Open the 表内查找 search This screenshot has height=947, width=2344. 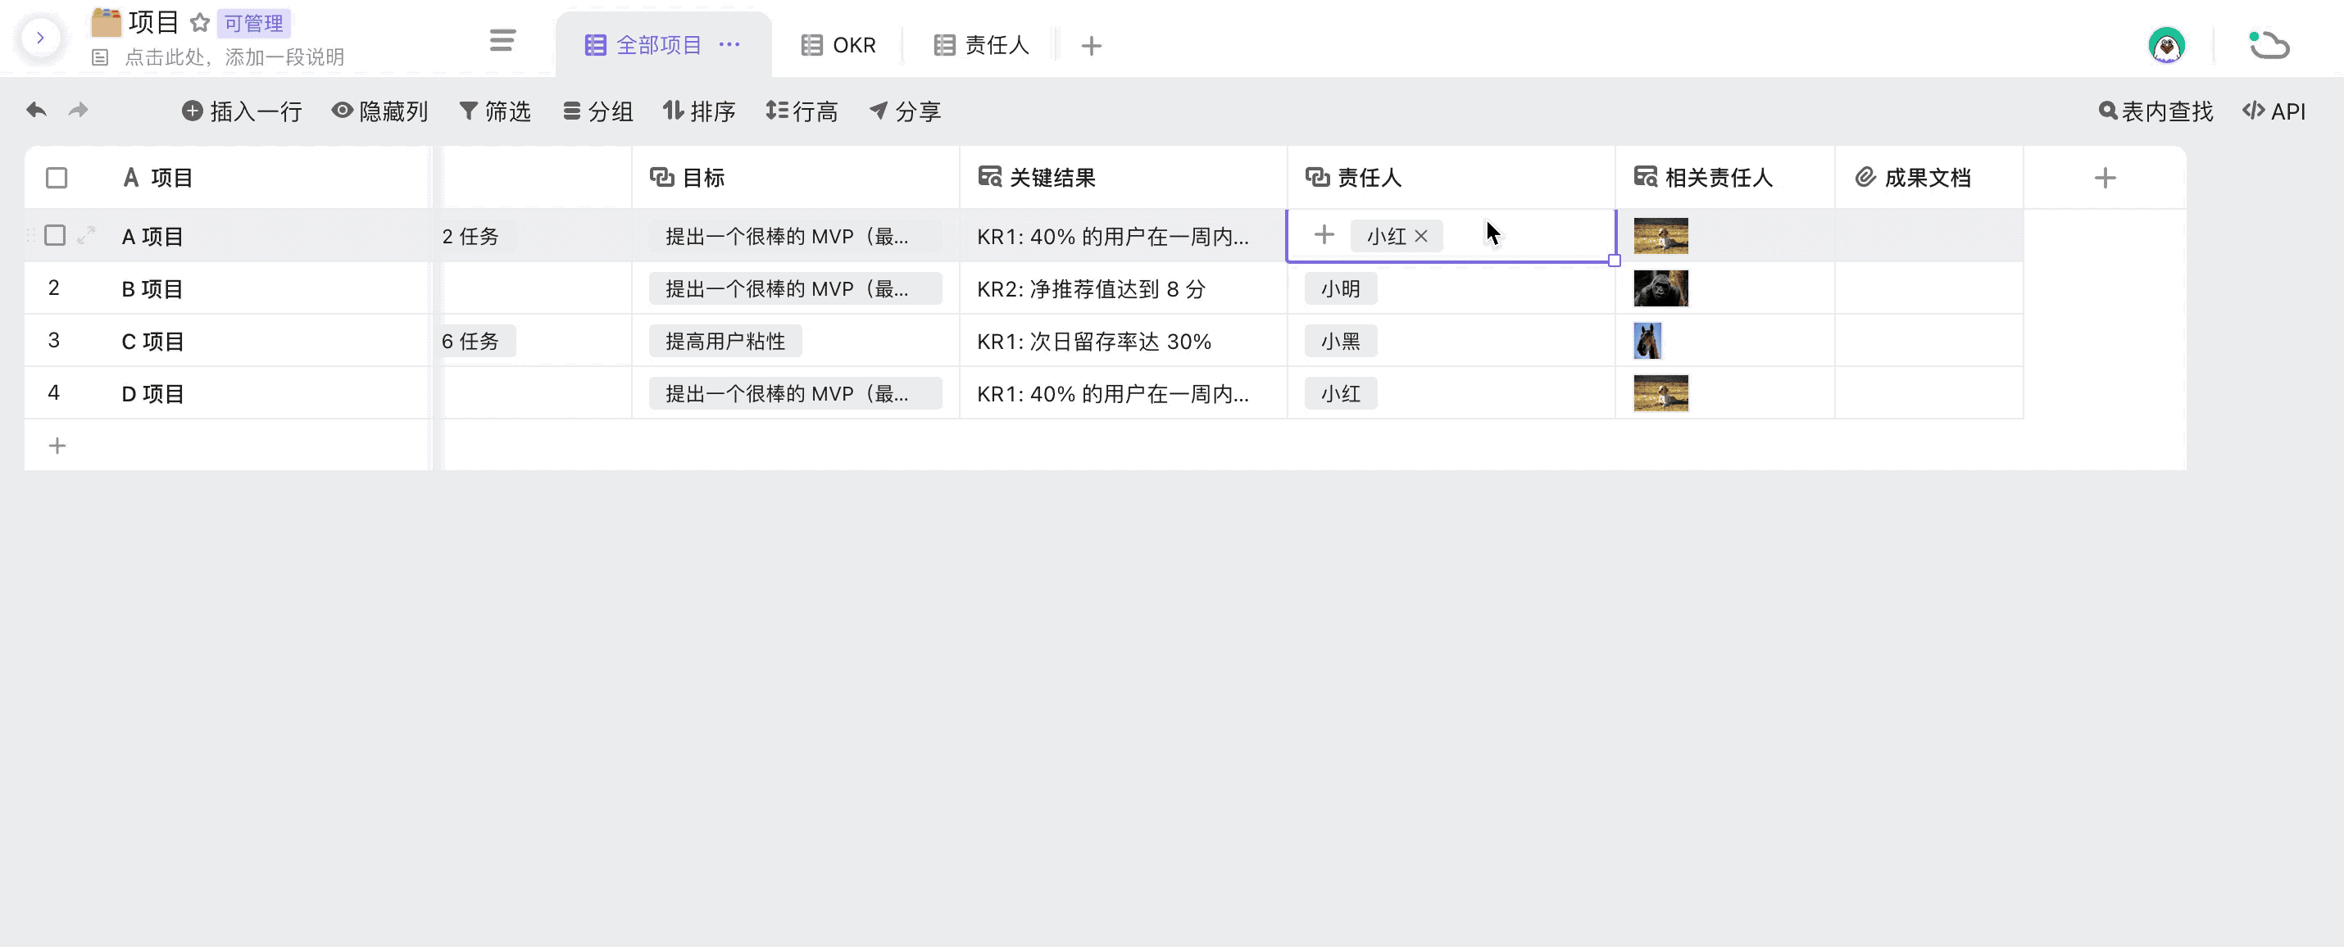click(x=2155, y=111)
